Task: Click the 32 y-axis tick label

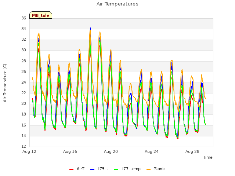Action: coord(23,39)
